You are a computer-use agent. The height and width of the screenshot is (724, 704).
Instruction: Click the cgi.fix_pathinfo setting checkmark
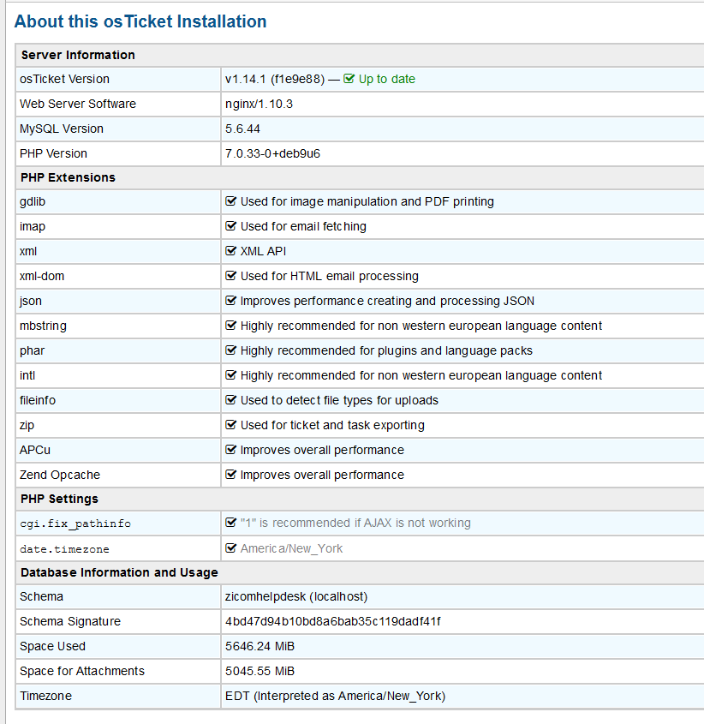230,523
